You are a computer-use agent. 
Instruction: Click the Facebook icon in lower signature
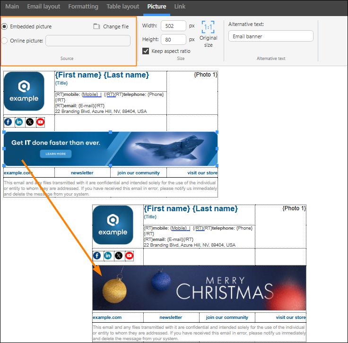[97, 256]
